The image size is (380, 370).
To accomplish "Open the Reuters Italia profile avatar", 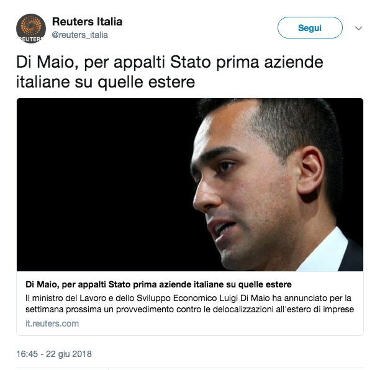I will [31, 29].
